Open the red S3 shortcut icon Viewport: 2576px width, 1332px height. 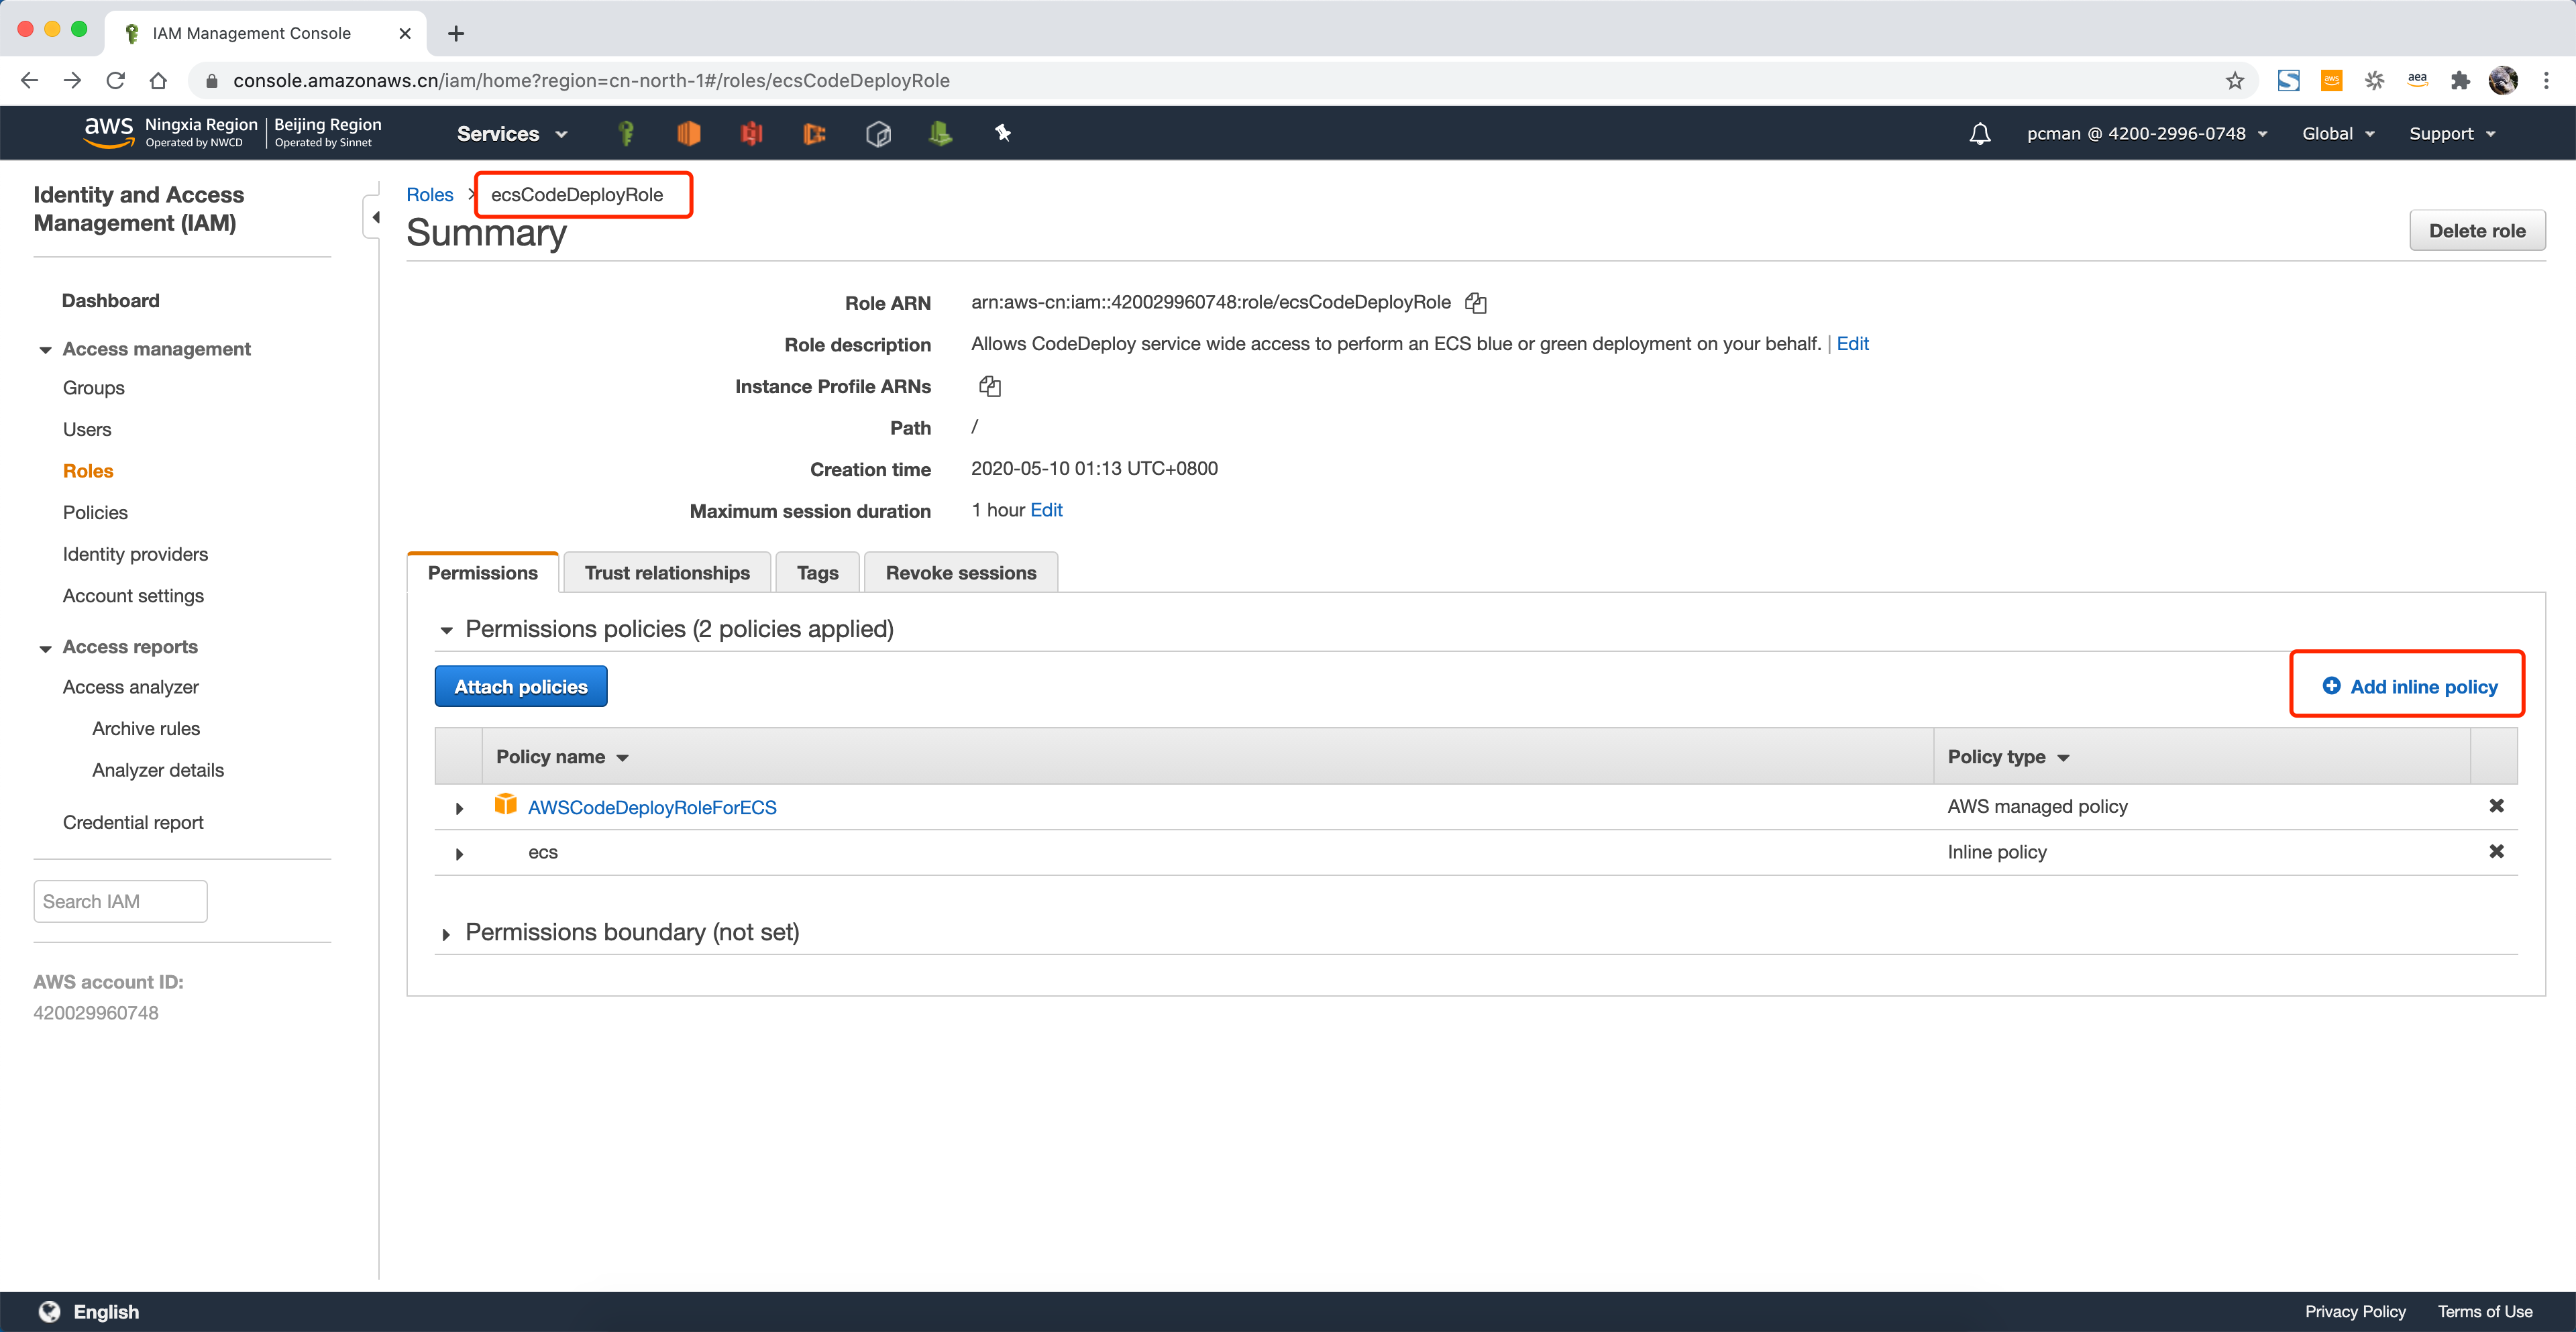pyautogui.click(x=752, y=133)
